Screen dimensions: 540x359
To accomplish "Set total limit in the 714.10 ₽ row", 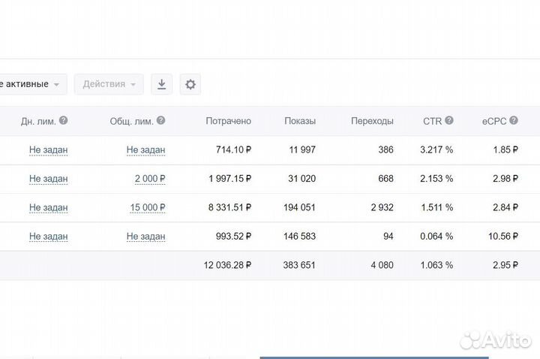I will point(145,150).
